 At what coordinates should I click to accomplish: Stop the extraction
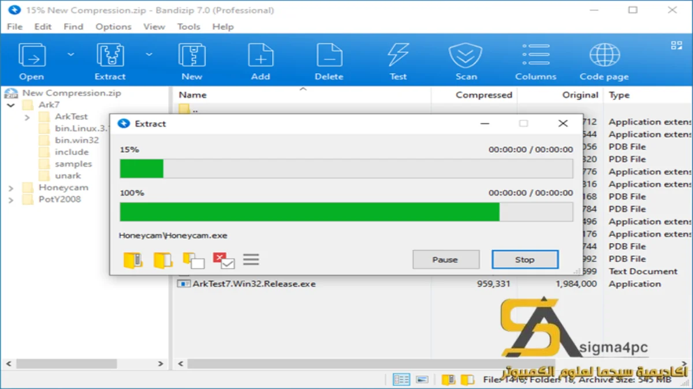pyautogui.click(x=525, y=260)
